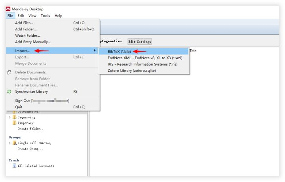This screenshot has width=285, height=182.
Task: Select Watch Folder... menu entry
Action: (x=53, y=36)
